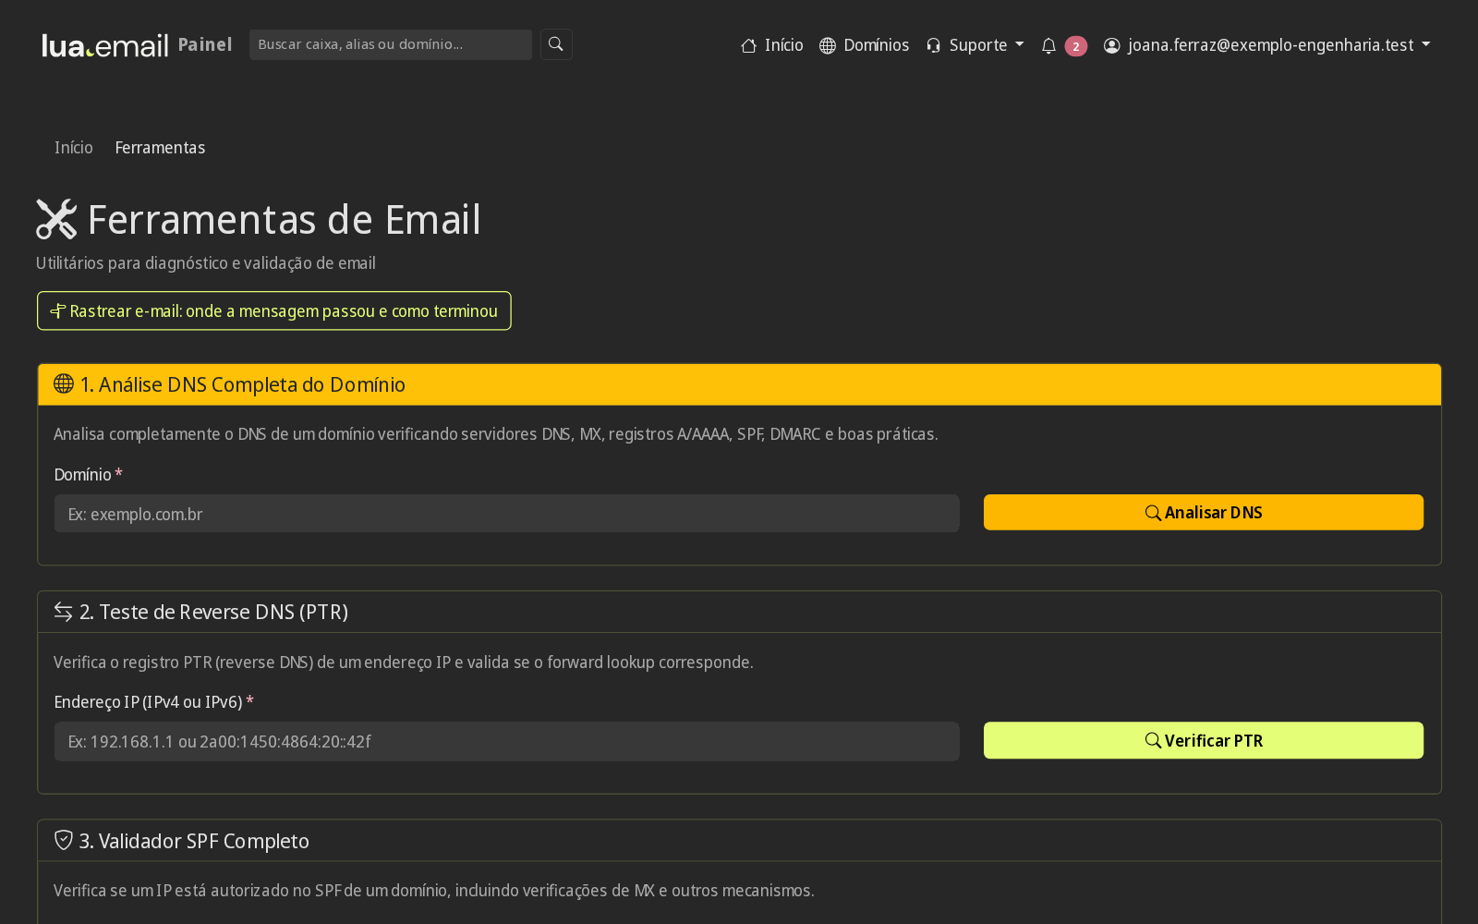
Task: Click the heading '2. Teste de Reverse DNS (PTR)'
Action: pos(214,612)
